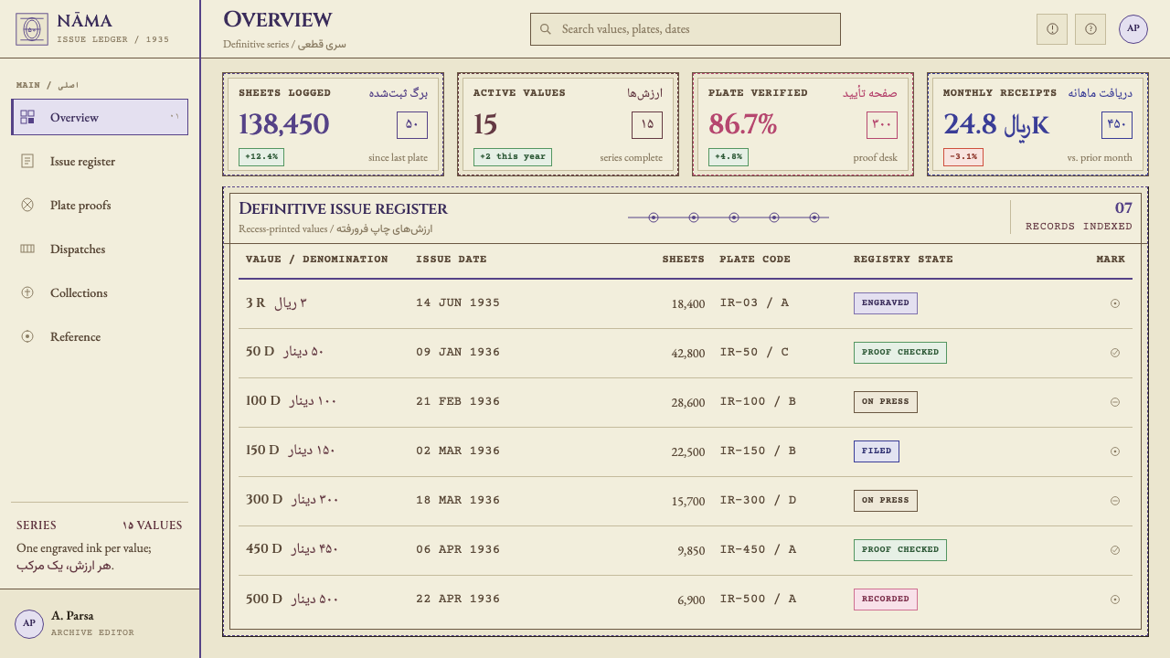Click the search icon in the search bar
The height and width of the screenshot is (658, 1170).
(546, 29)
